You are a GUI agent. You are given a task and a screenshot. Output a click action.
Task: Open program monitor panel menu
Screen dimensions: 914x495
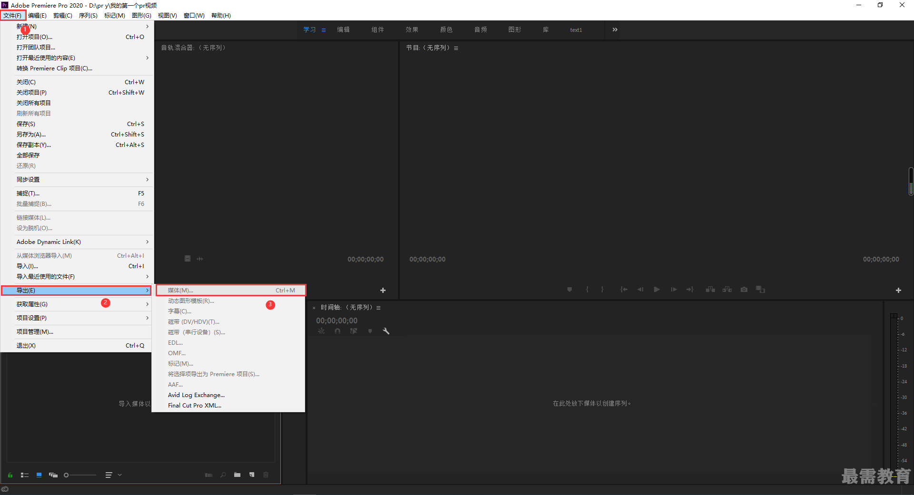(x=456, y=48)
